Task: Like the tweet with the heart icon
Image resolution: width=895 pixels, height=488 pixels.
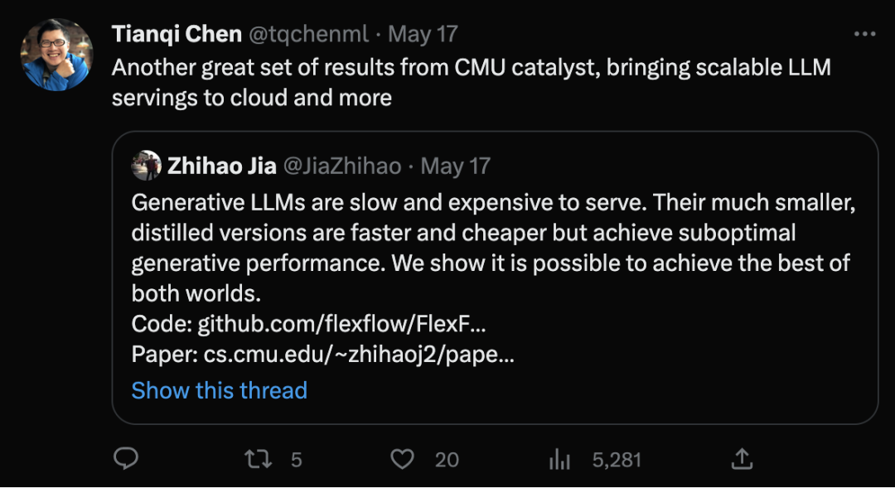Action: click(403, 459)
